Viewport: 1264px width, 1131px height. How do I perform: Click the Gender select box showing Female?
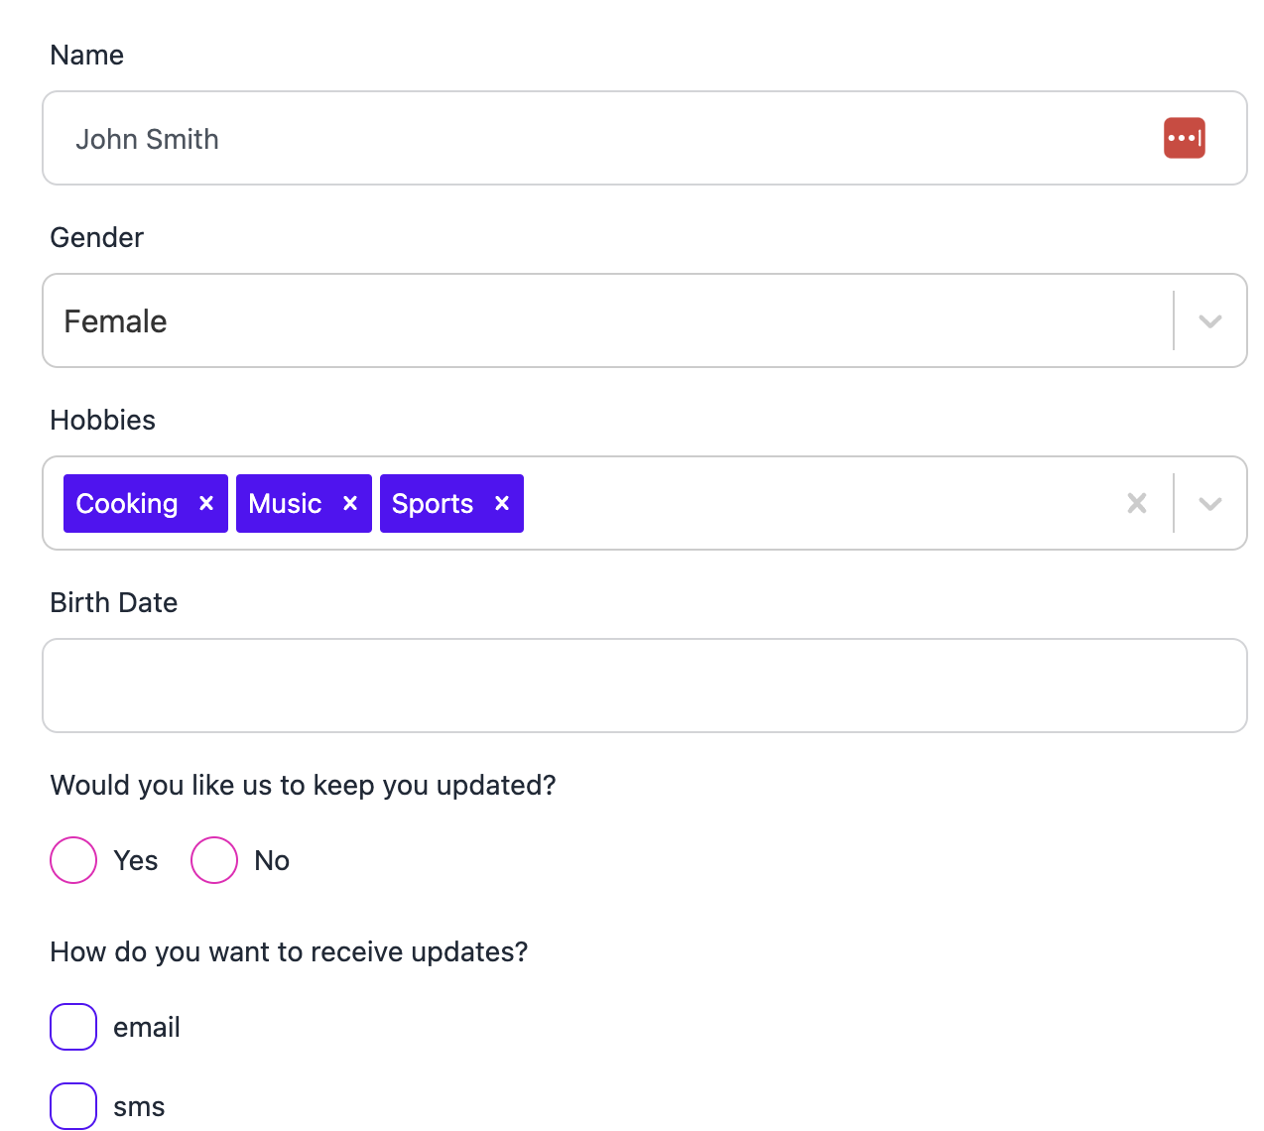(x=595, y=321)
